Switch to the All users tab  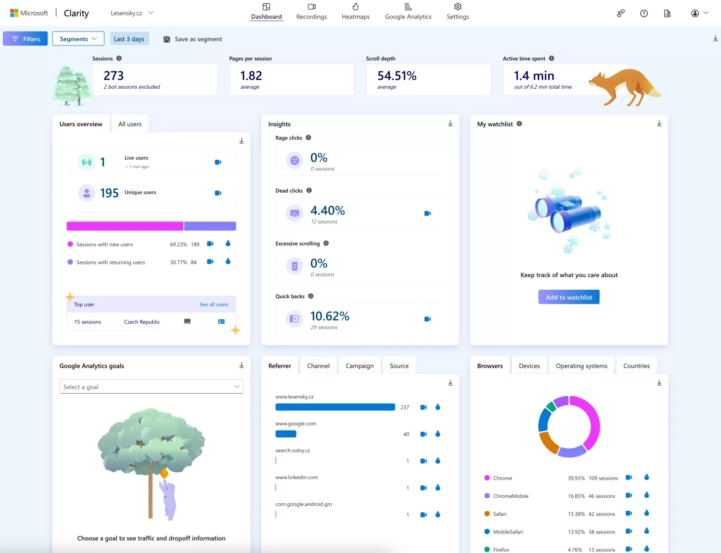point(130,124)
